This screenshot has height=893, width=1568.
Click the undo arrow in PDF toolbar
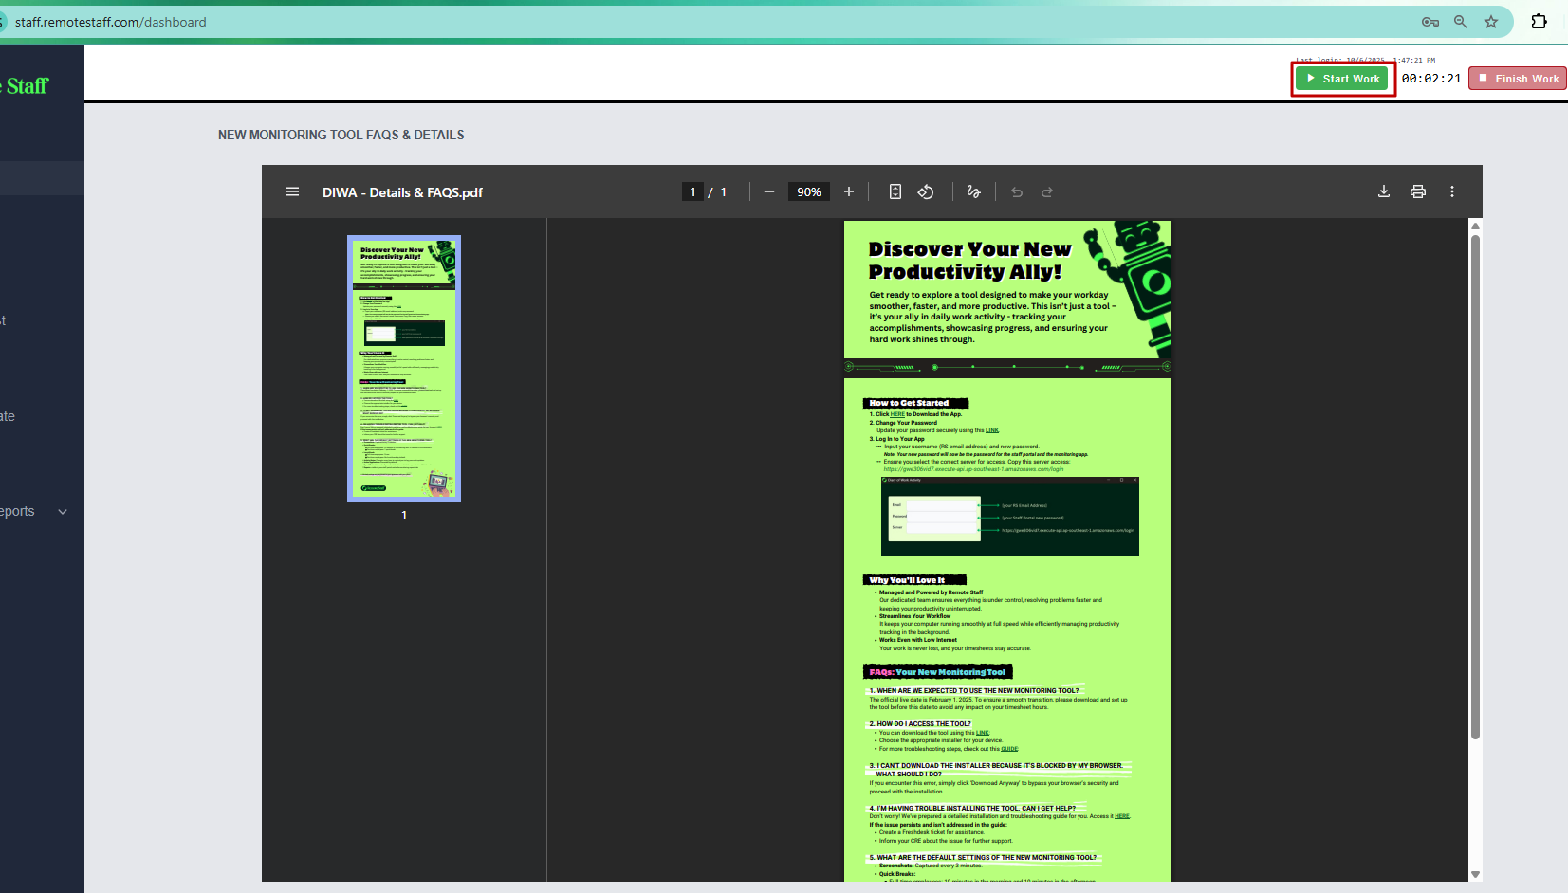[1017, 191]
